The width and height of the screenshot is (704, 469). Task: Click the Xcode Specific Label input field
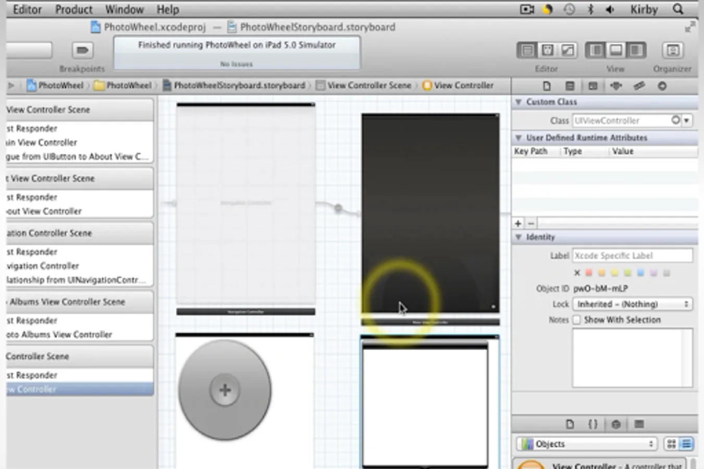(632, 255)
